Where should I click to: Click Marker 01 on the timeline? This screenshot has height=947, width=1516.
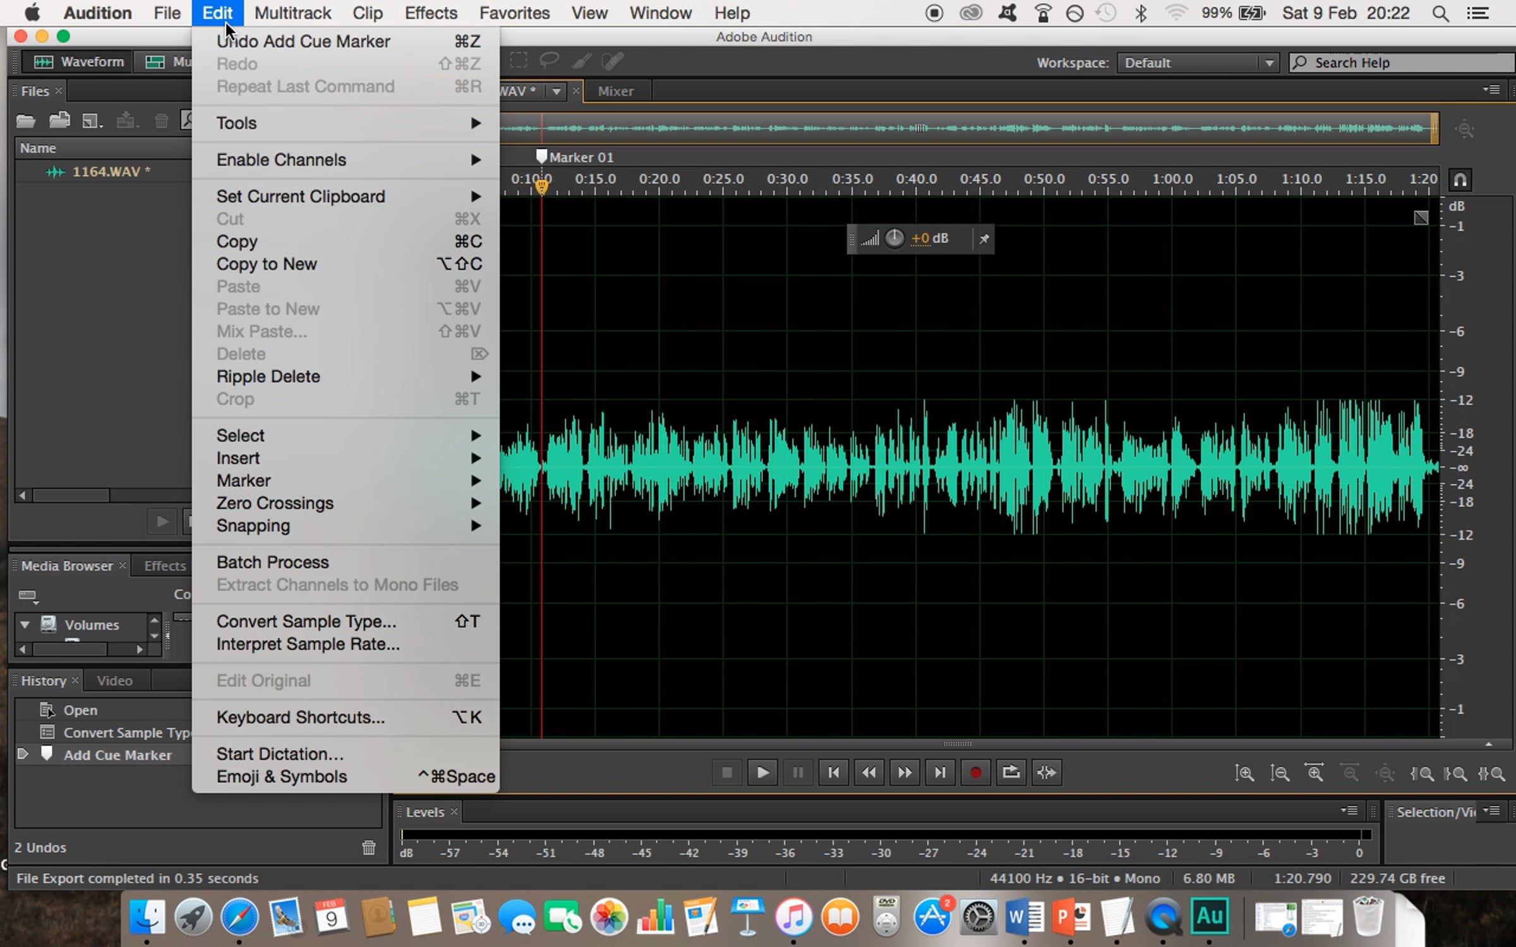[542, 157]
